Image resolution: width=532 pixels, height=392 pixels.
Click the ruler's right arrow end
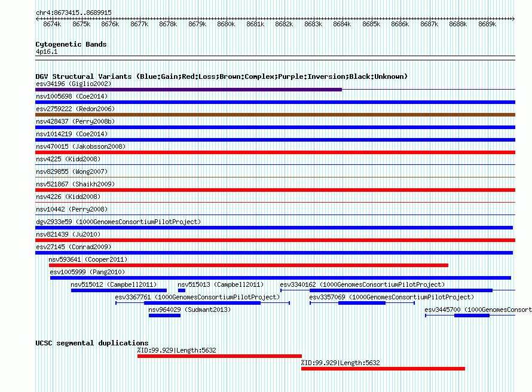click(513, 19)
